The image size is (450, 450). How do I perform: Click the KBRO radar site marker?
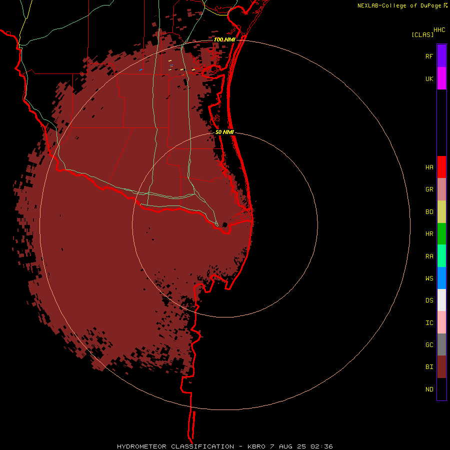coord(224,224)
